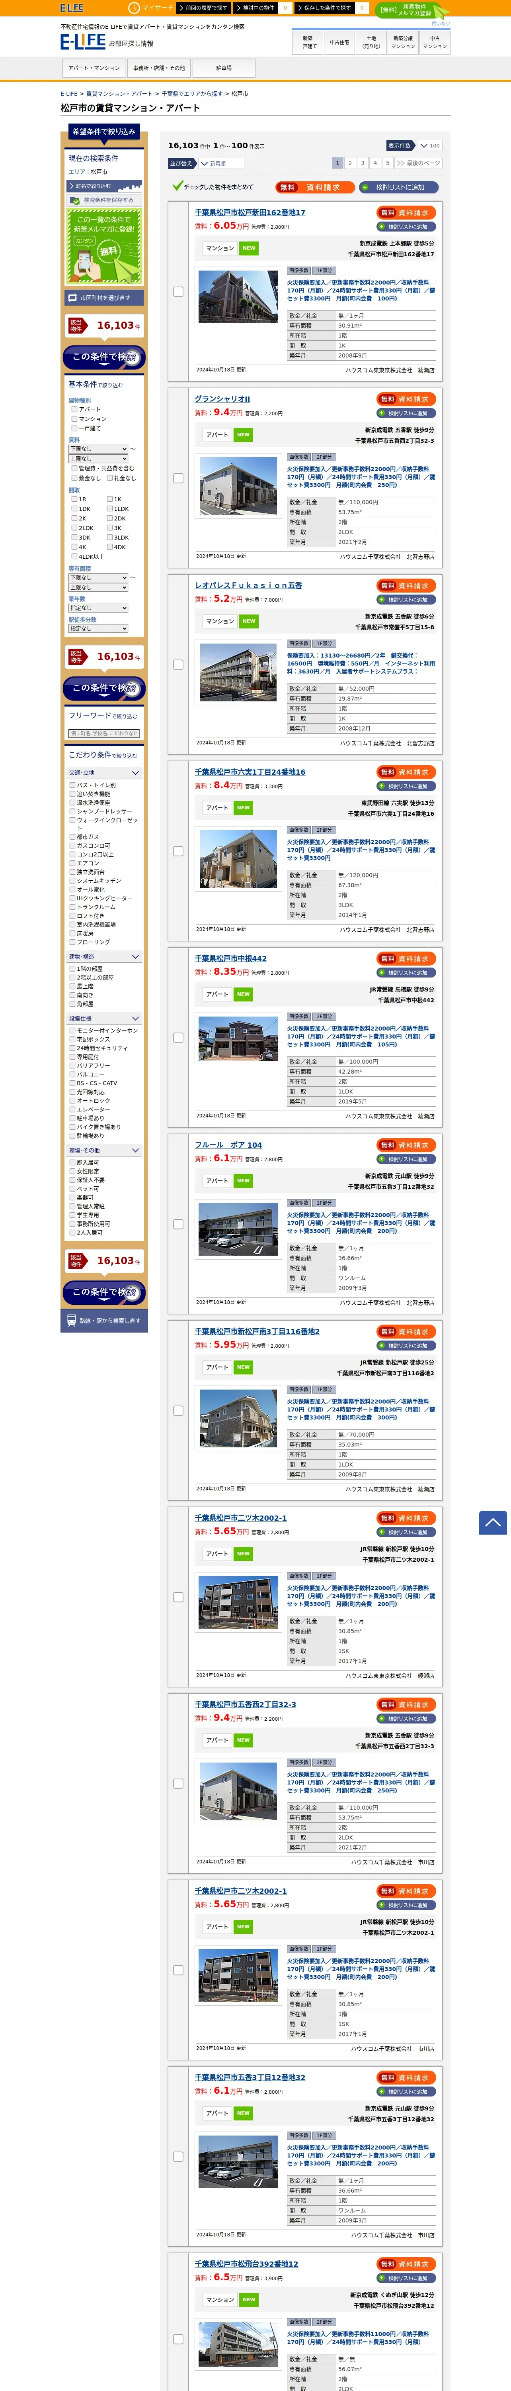Check the オートロック checkbox
This screenshot has height=2391, width=511.
(x=72, y=1100)
